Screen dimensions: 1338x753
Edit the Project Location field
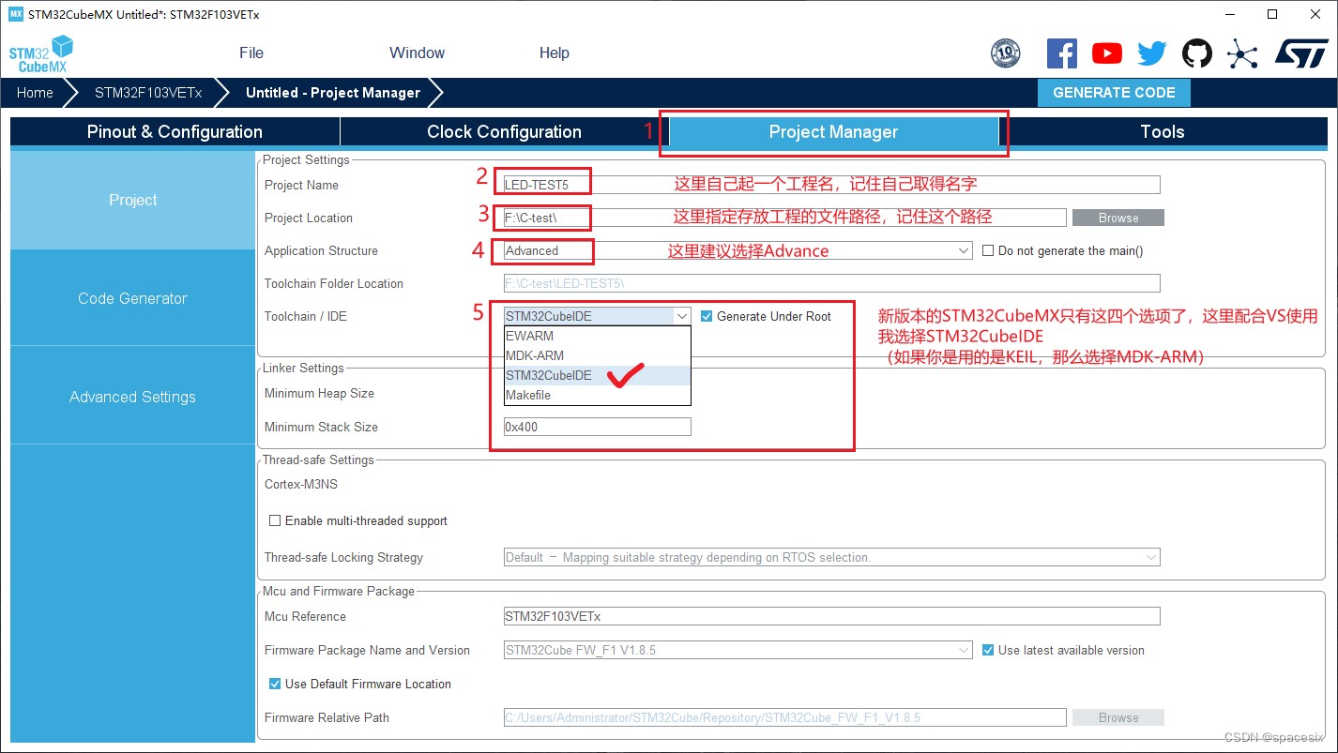[784, 218]
